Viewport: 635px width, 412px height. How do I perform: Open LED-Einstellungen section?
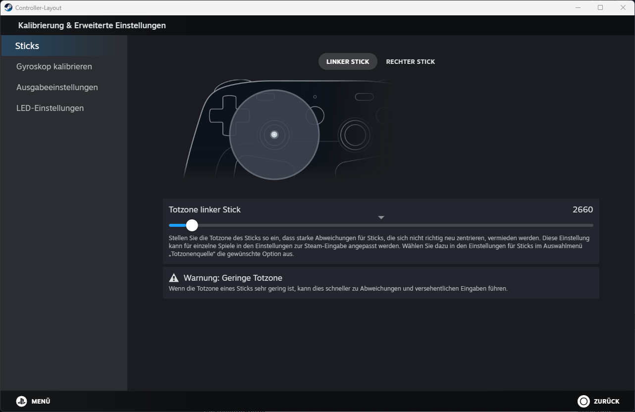(x=64, y=108)
